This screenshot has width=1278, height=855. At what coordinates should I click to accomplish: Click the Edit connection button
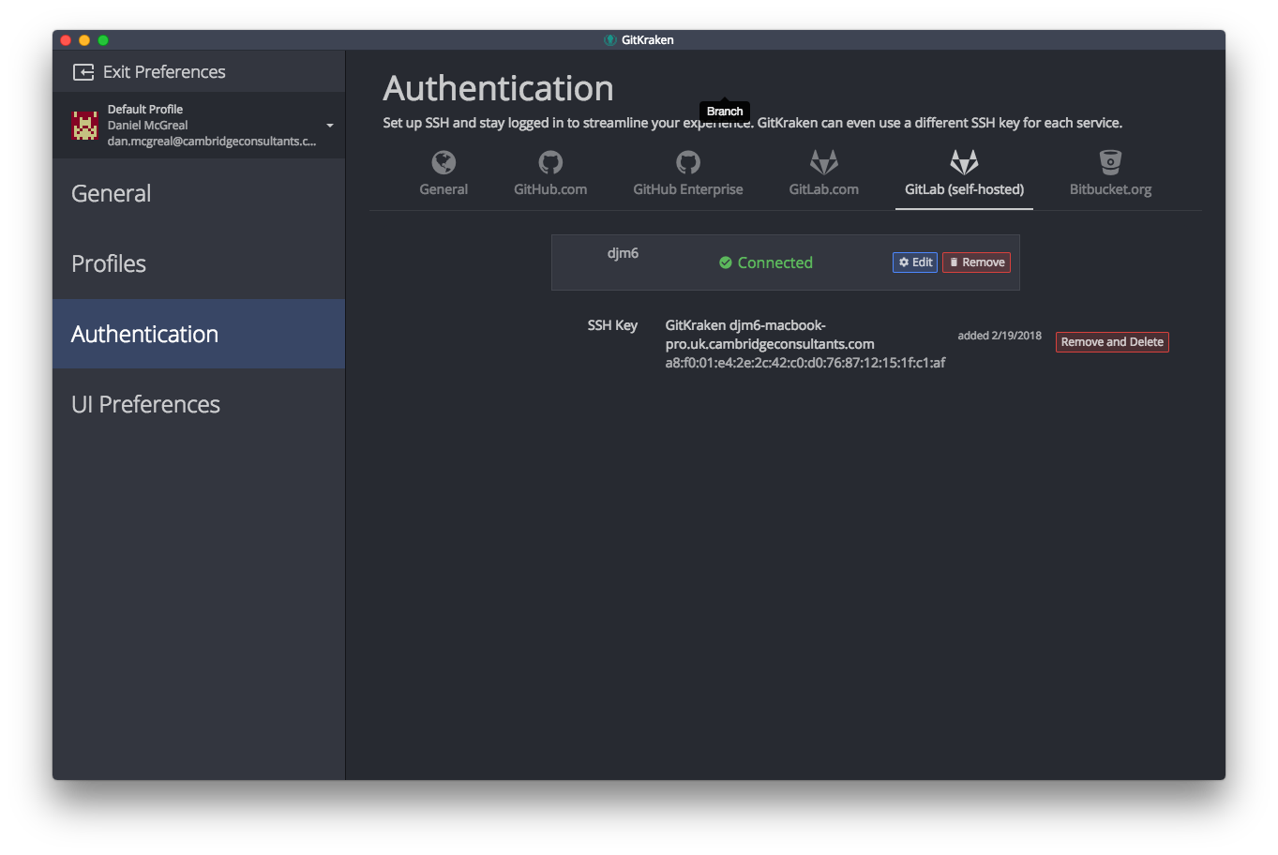click(x=915, y=262)
